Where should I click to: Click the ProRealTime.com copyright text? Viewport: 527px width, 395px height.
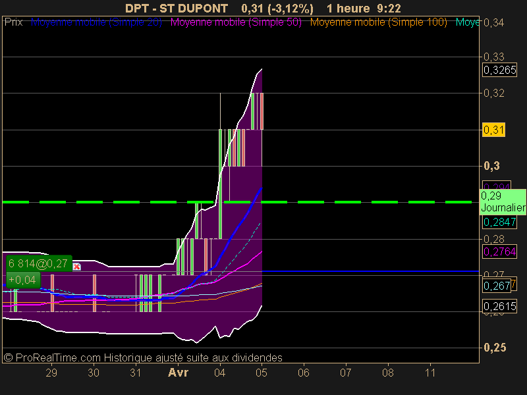pyautogui.click(x=143, y=357)
